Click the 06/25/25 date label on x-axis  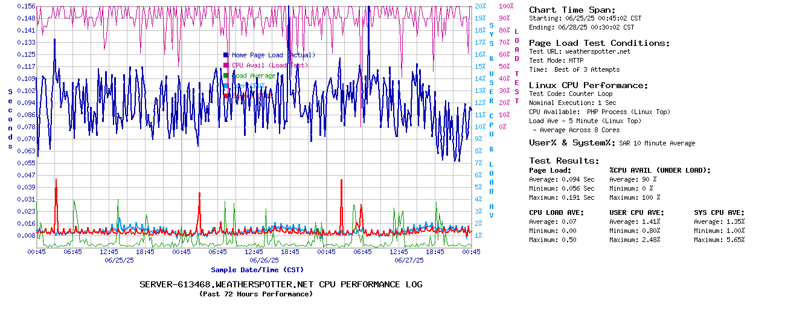point(119,260)
